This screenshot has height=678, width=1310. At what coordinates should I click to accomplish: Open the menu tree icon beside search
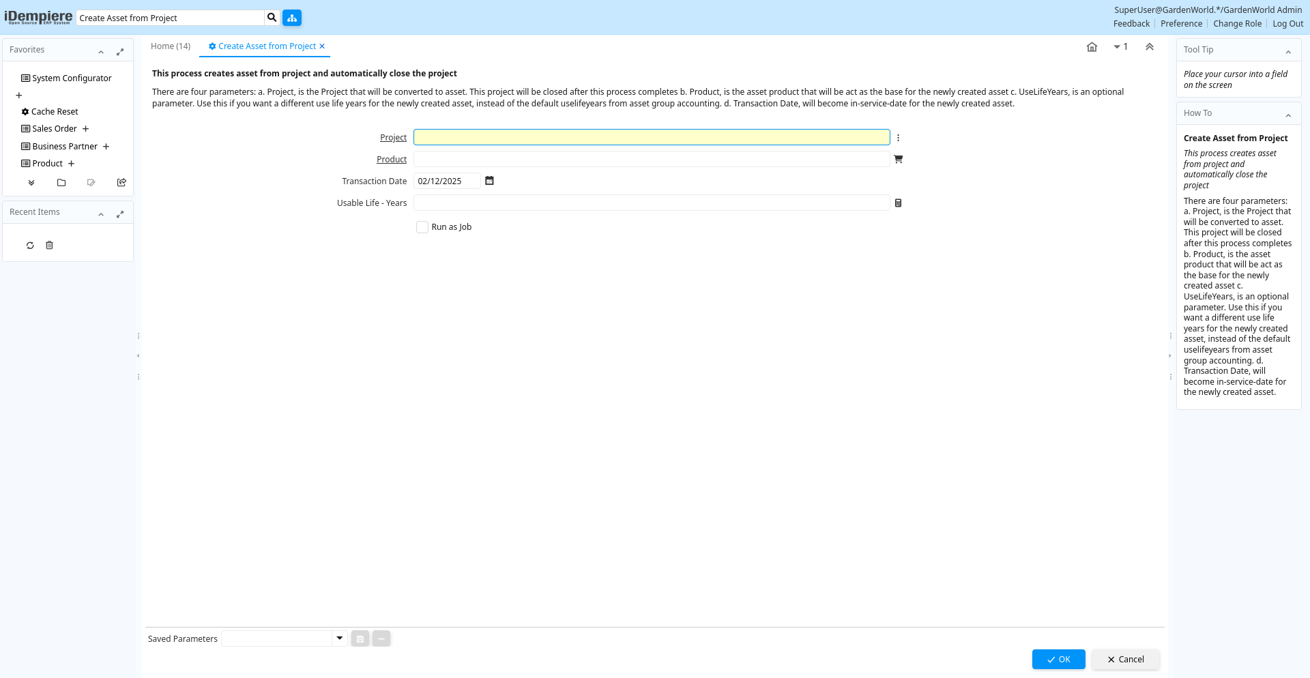point(292,18)
